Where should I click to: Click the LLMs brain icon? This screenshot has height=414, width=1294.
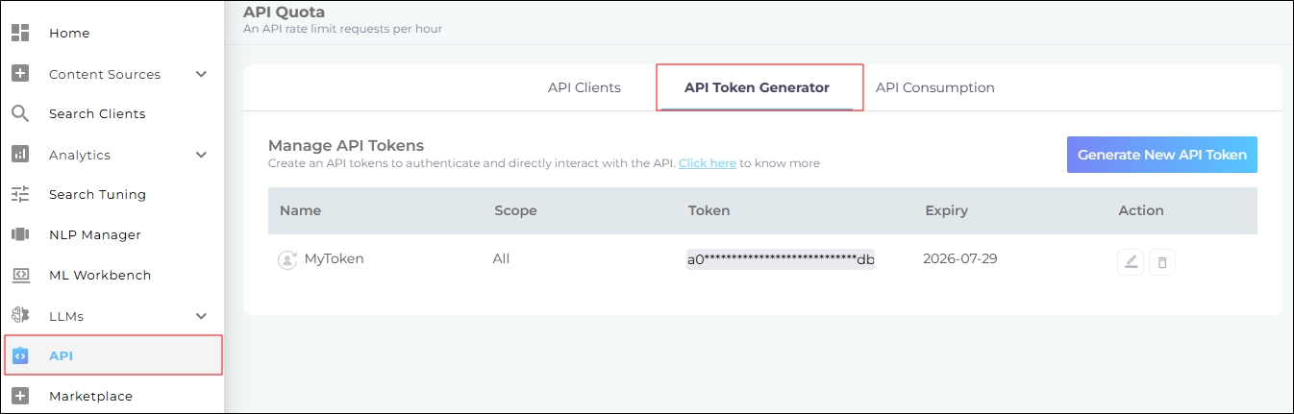pos(20,316)
